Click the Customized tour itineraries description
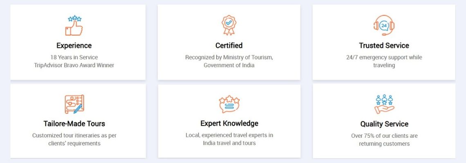This screenshot has width=466, height=163. (x=74, y=139)
